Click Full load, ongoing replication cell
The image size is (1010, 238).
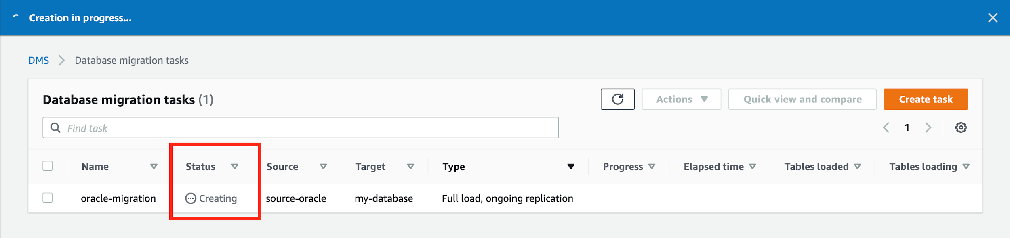pyautogui.click(x=507, y=198)
